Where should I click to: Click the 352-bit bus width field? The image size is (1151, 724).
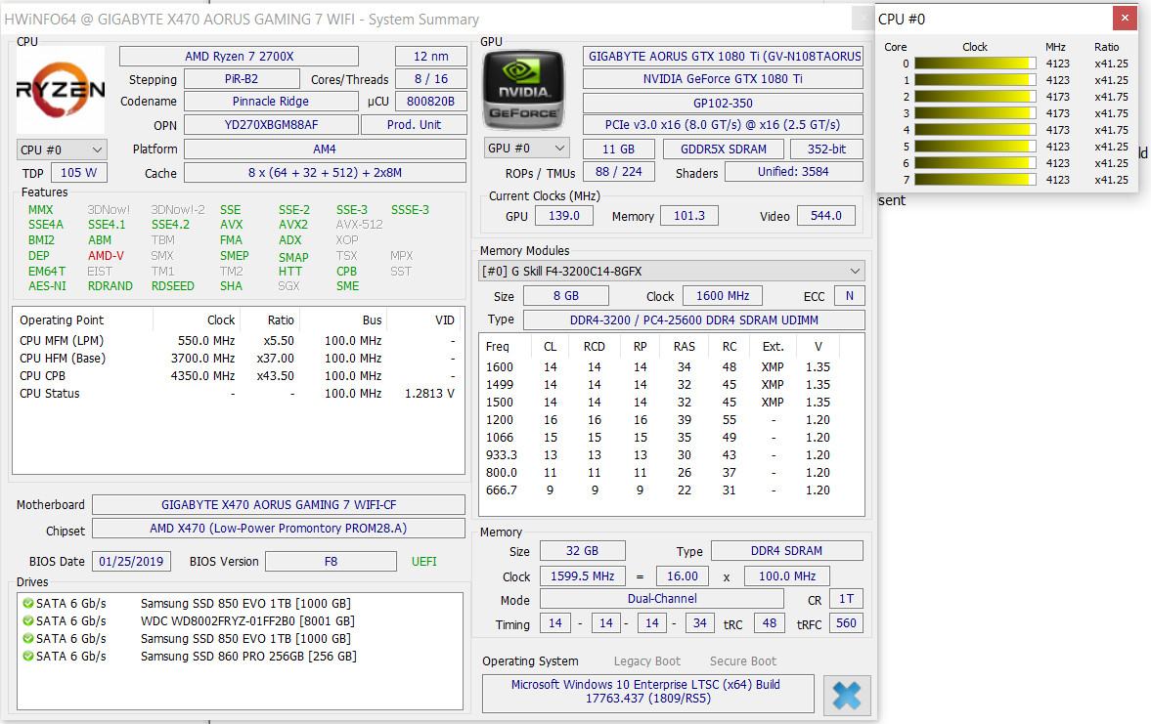[x=826, y=149]
